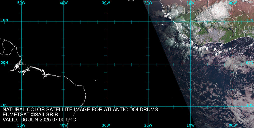The width and height of the screenshot is (254, 128).
Task: Click the 40W label along the top edge
Action: pos(64,3)
